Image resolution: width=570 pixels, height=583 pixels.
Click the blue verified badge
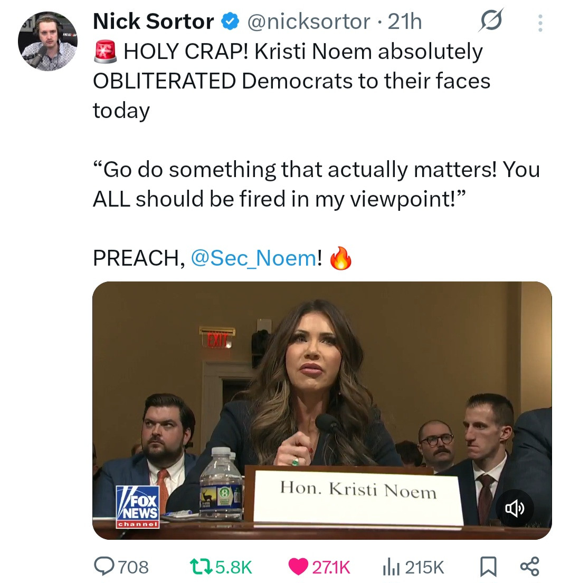pos(229,22)
